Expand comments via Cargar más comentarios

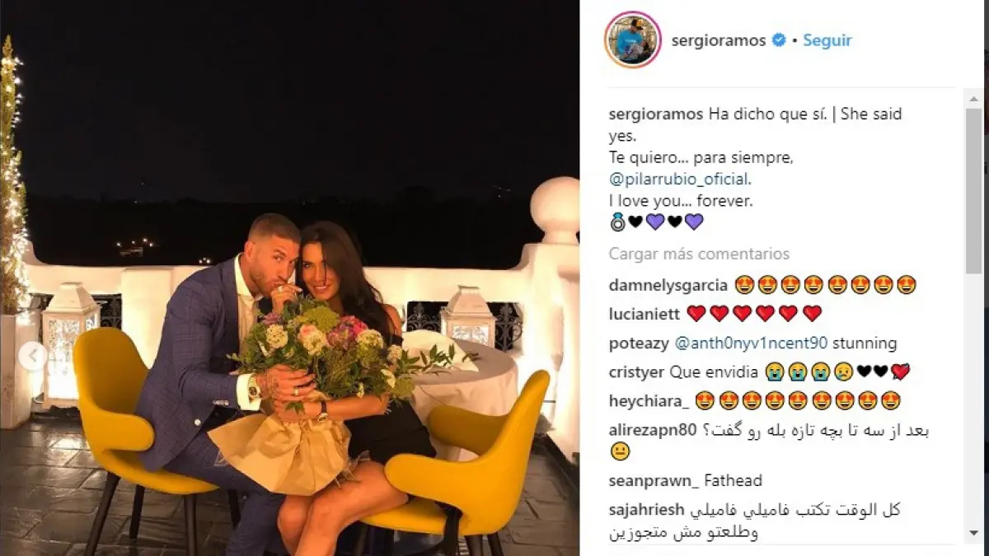point(699,254)
